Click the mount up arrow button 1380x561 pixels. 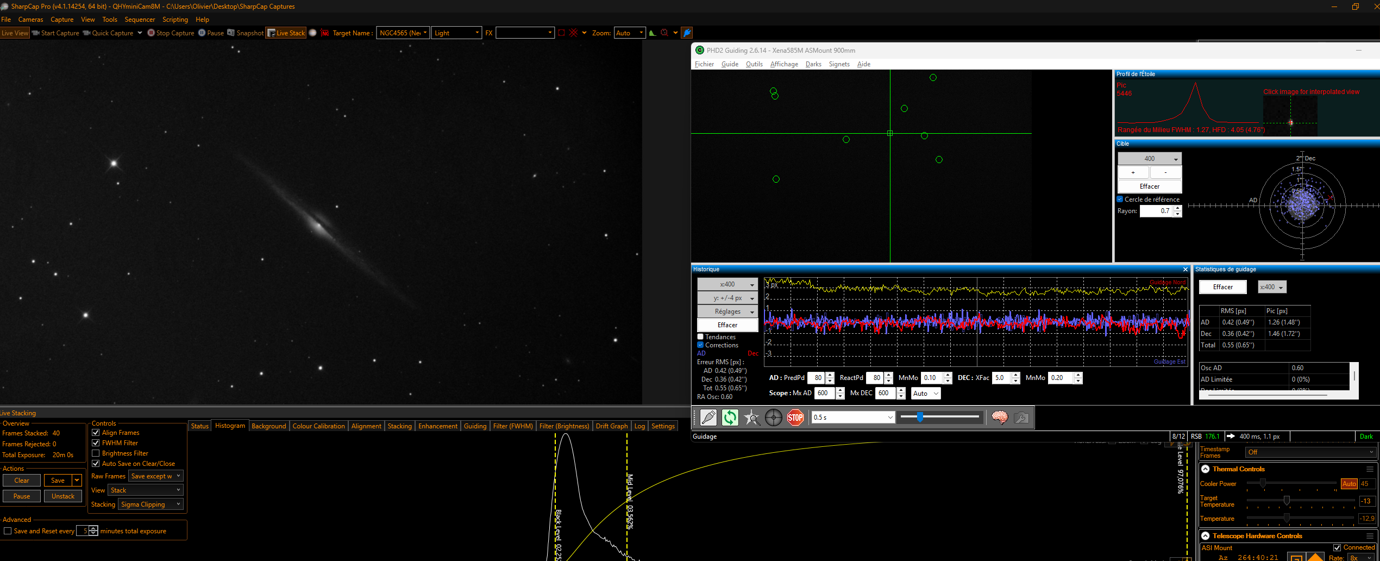tap(1315, 557)
